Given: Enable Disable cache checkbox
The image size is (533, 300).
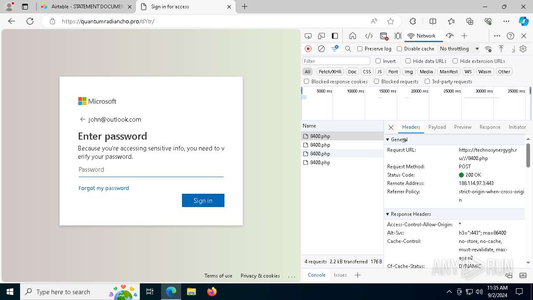Looking at the screenshot, I should coord(399,49).
